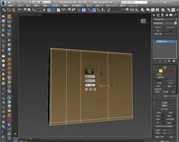Toggle the Angle Snap tool
The width and height of the screenshot is (179, 142).
94,10
